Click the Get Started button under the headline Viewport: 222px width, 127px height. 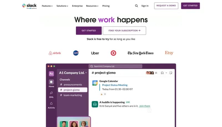(x=89, y=31)
